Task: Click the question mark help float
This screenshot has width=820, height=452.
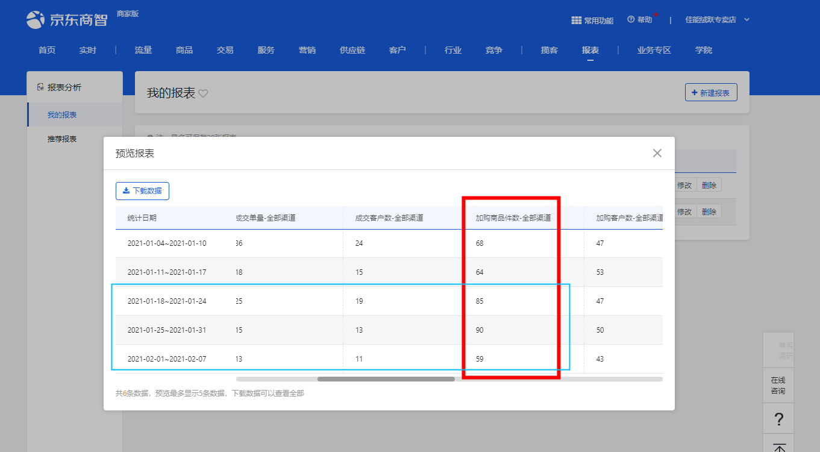Action: tap(778, 419)
